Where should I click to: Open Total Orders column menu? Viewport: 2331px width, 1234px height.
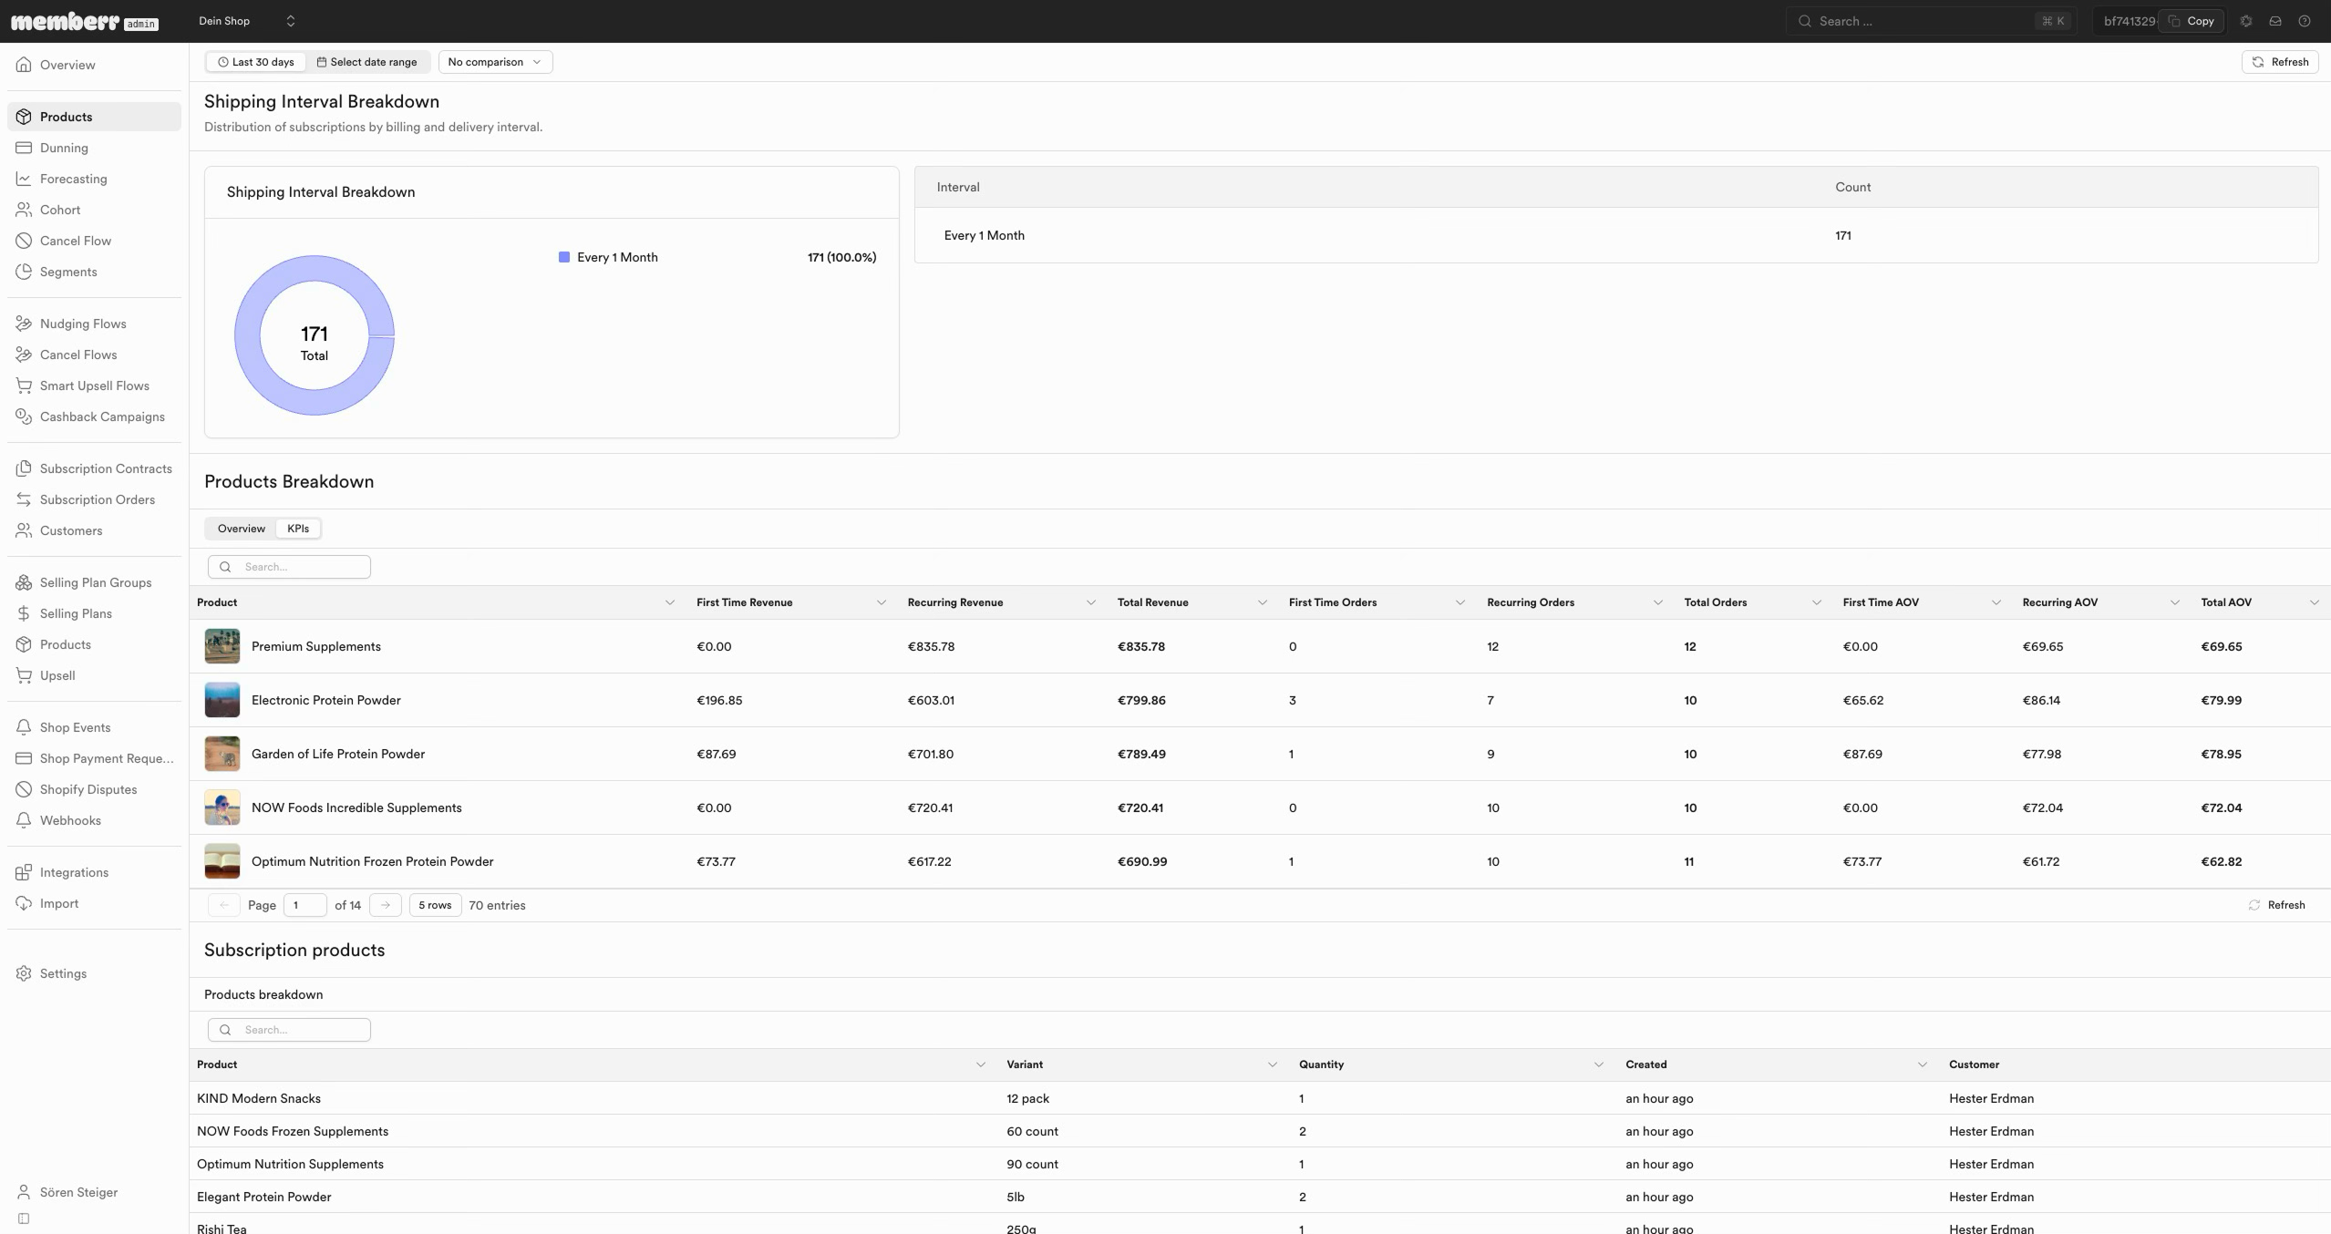[x=1817, y=602]
